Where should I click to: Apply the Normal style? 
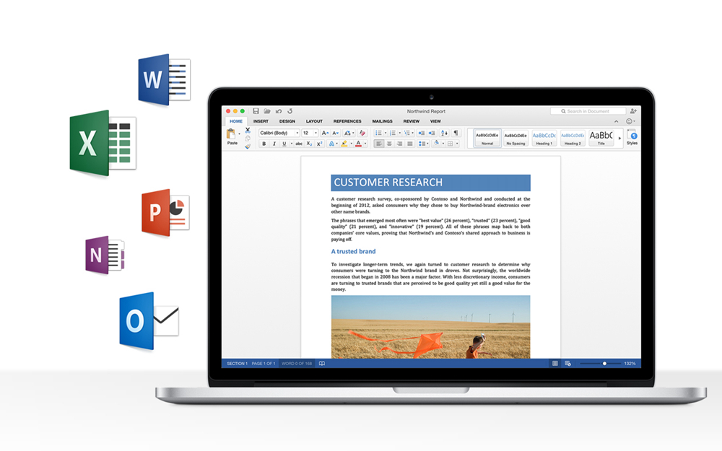click(x=487, y=138)
